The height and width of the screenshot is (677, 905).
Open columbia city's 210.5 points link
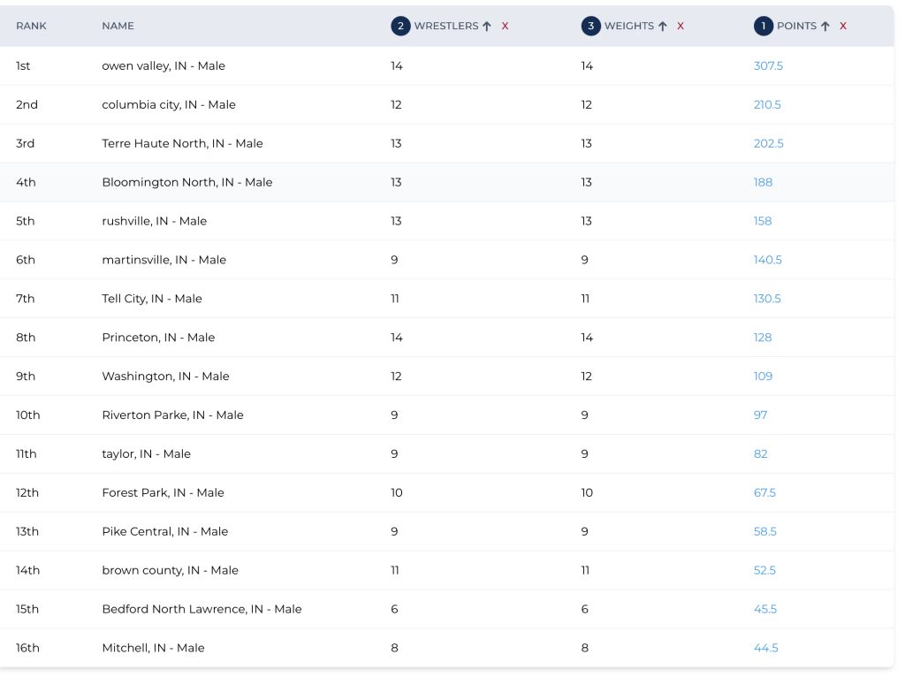[x=767, y=105]
